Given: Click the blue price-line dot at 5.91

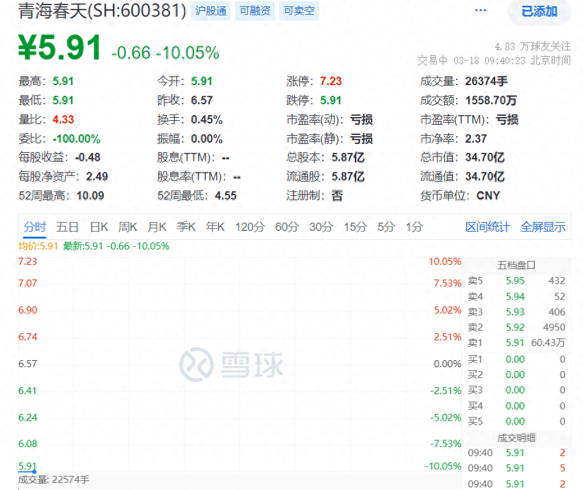Looking at the screenshot, I should click(34, 471).
